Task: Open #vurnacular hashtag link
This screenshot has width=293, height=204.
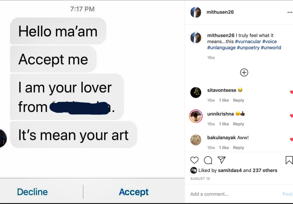Action: [248, 41]
